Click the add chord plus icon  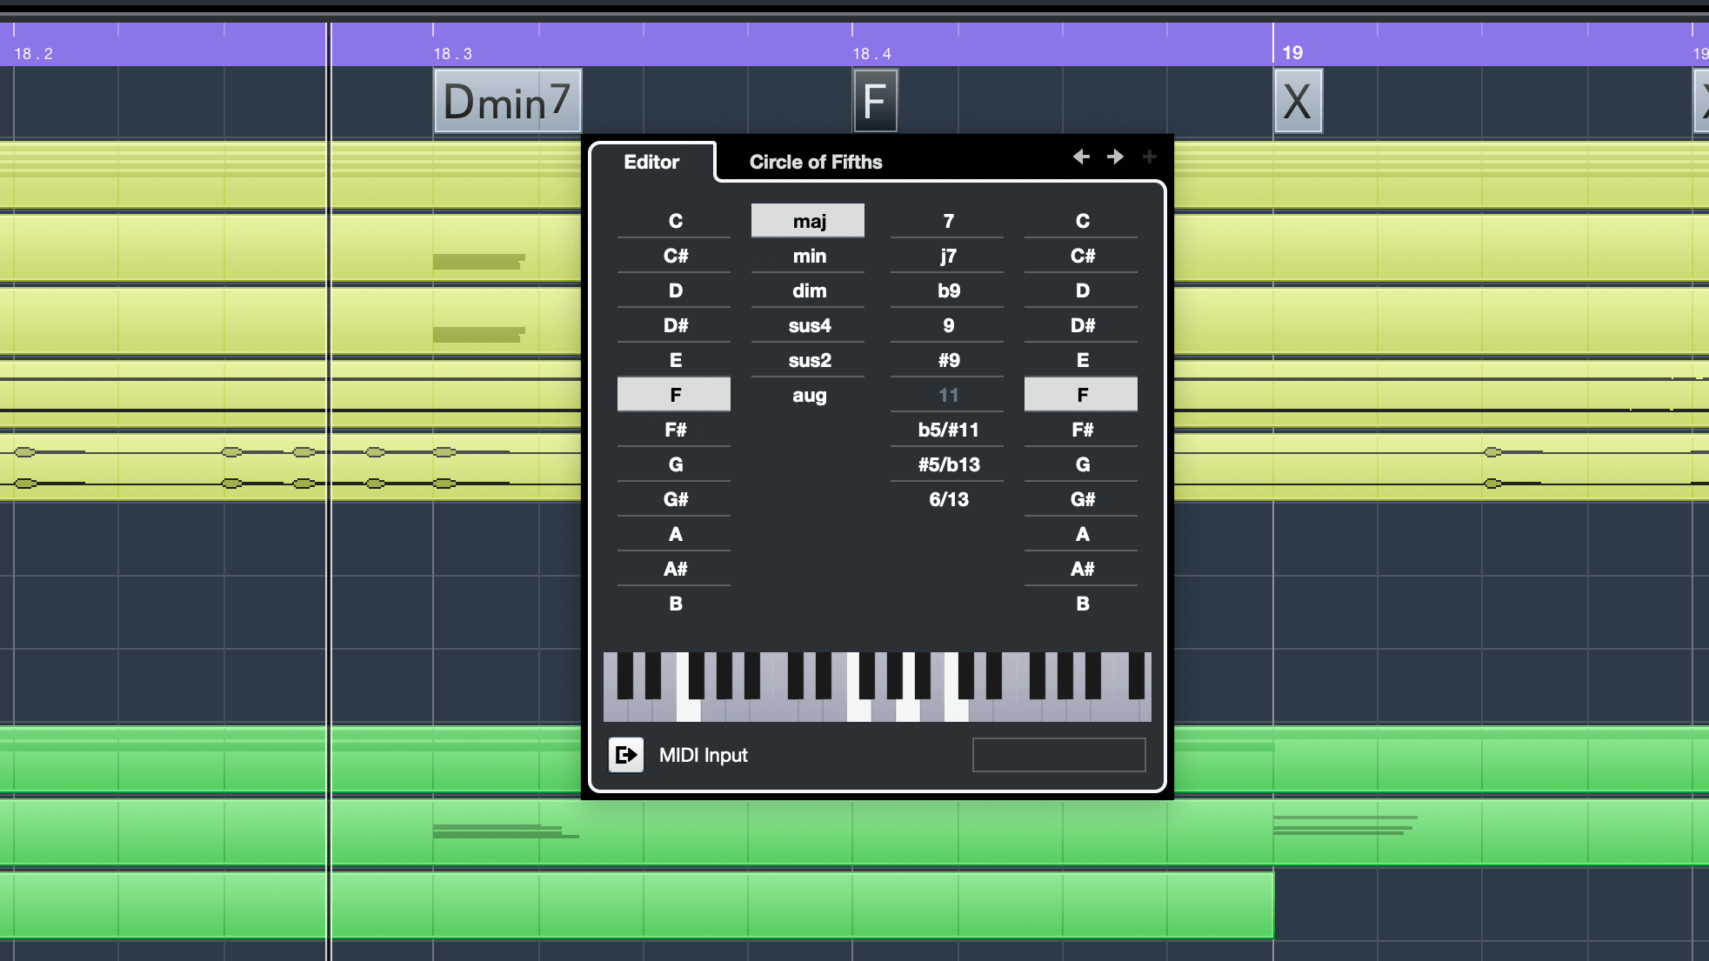coord(1149,157)
